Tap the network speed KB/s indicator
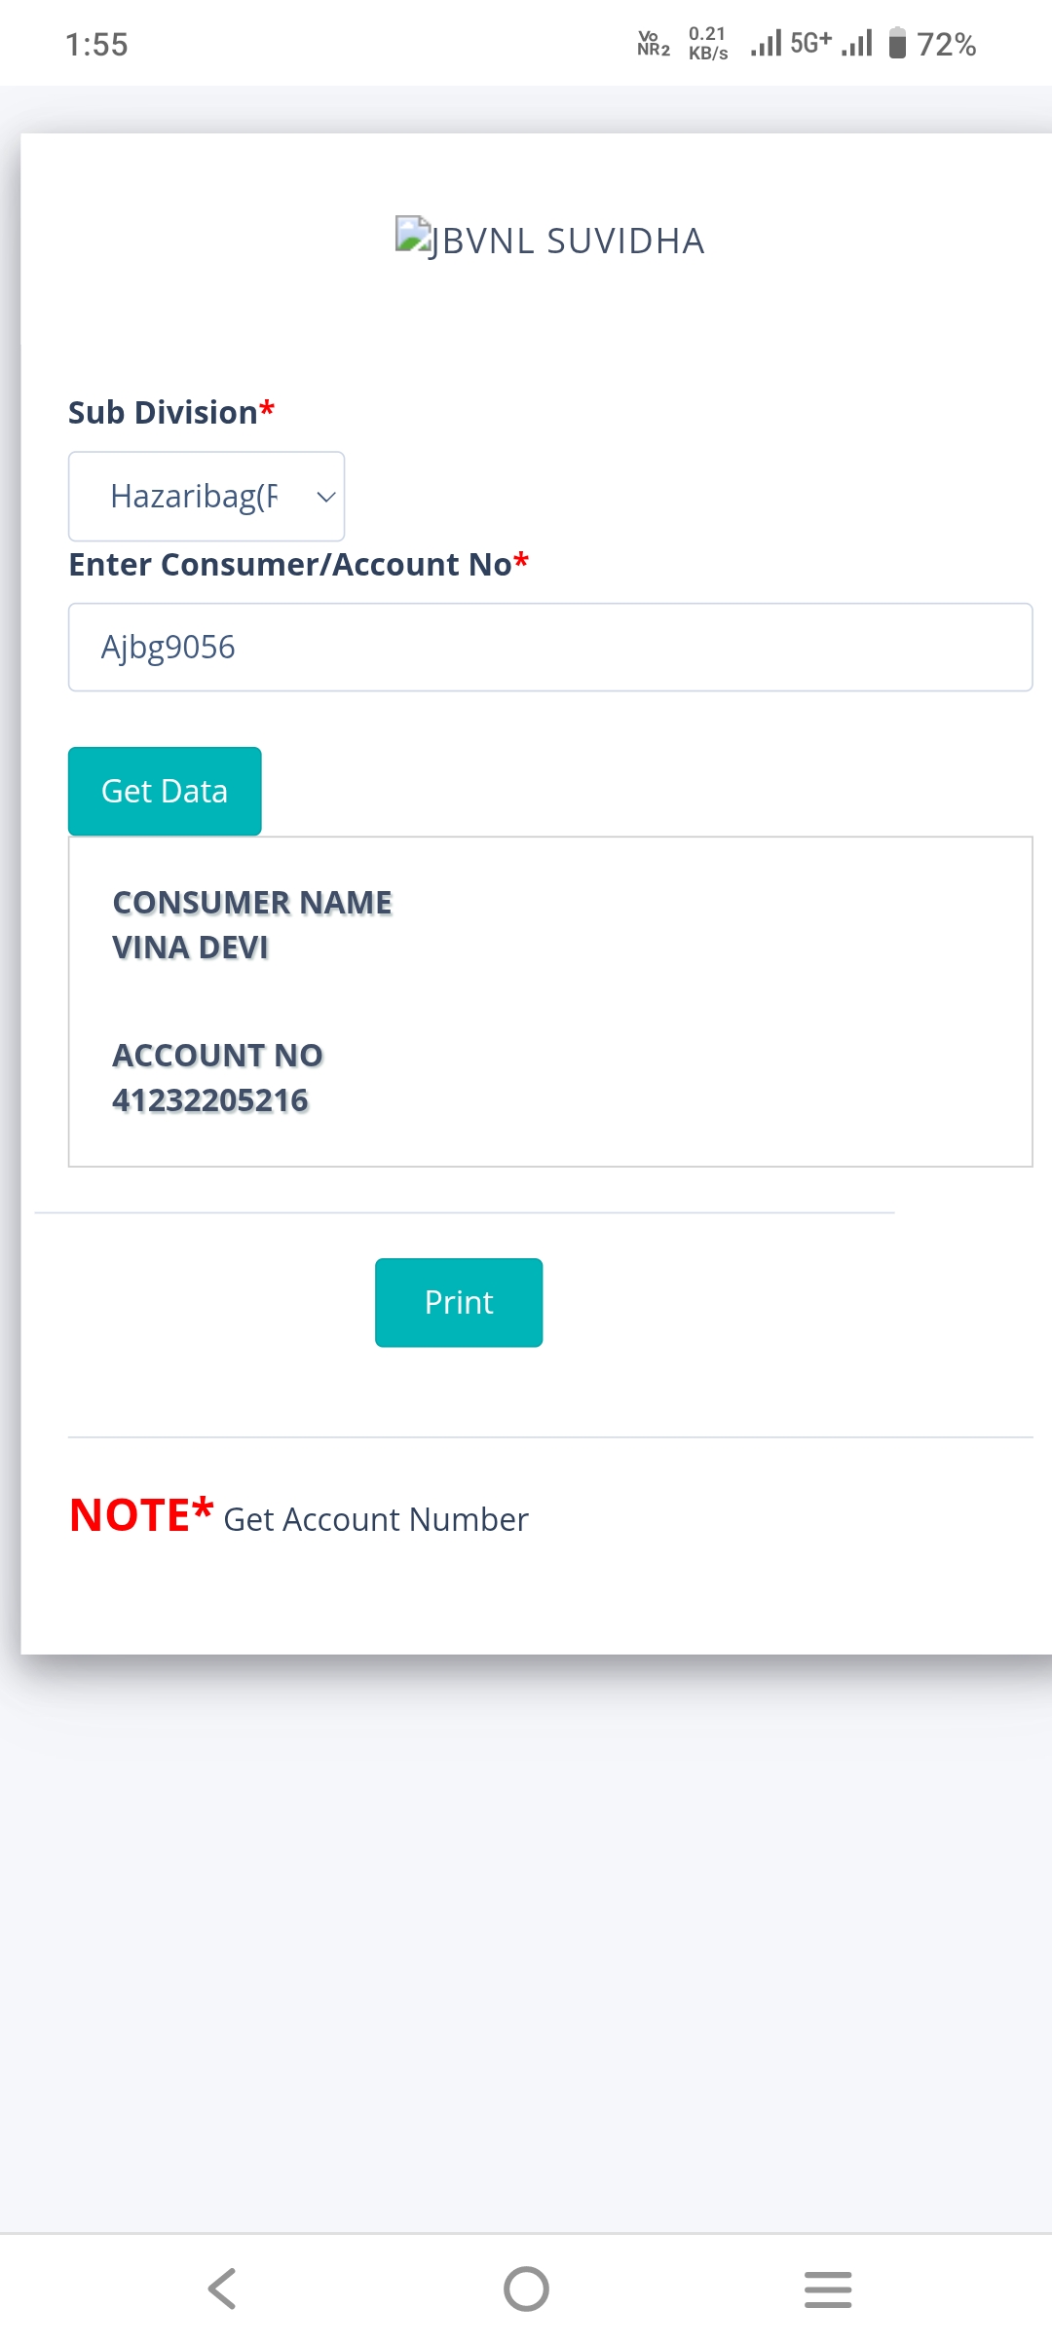The image size is (1052, 2345). tap(708, 44)
